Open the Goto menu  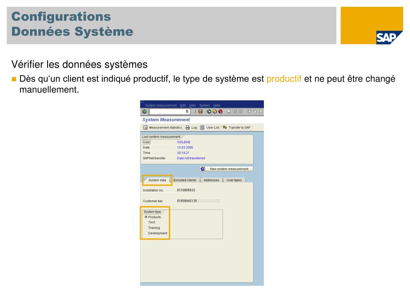(193, 106)
